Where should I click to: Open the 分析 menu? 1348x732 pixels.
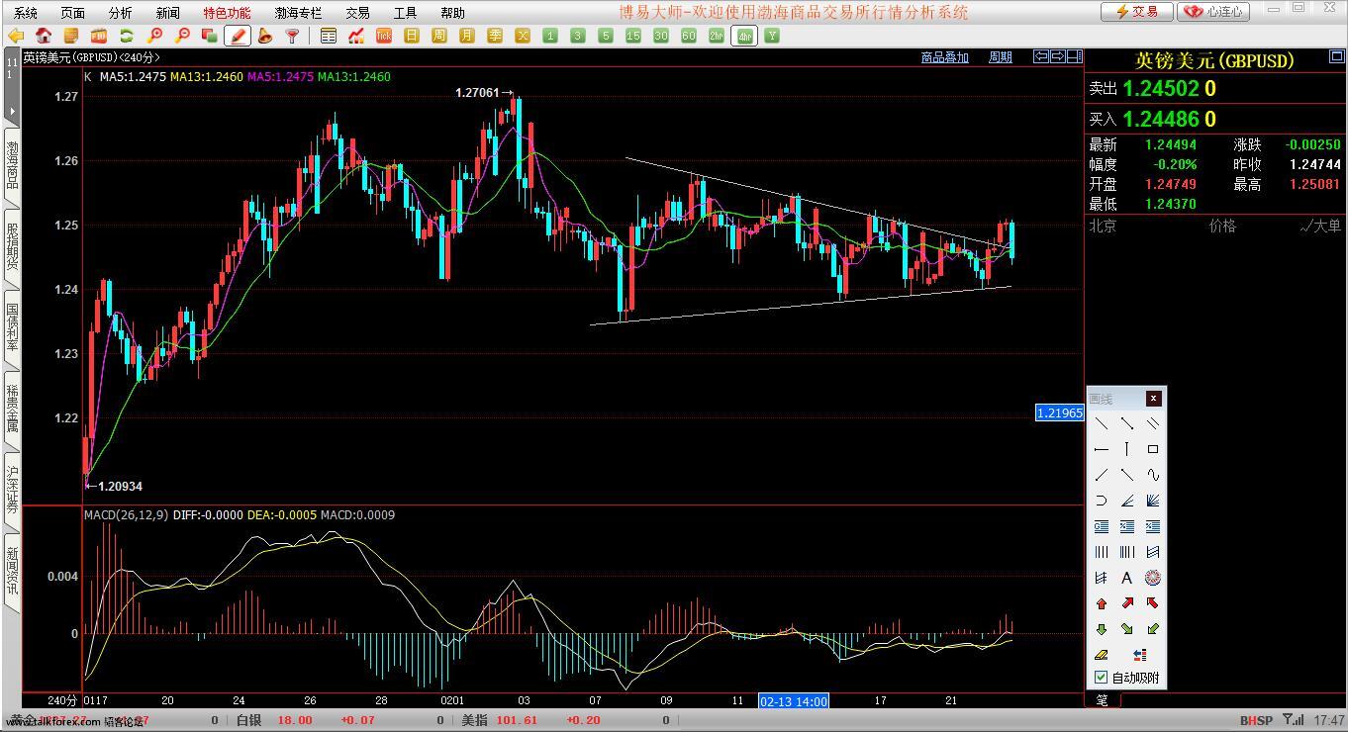(121, 13)
